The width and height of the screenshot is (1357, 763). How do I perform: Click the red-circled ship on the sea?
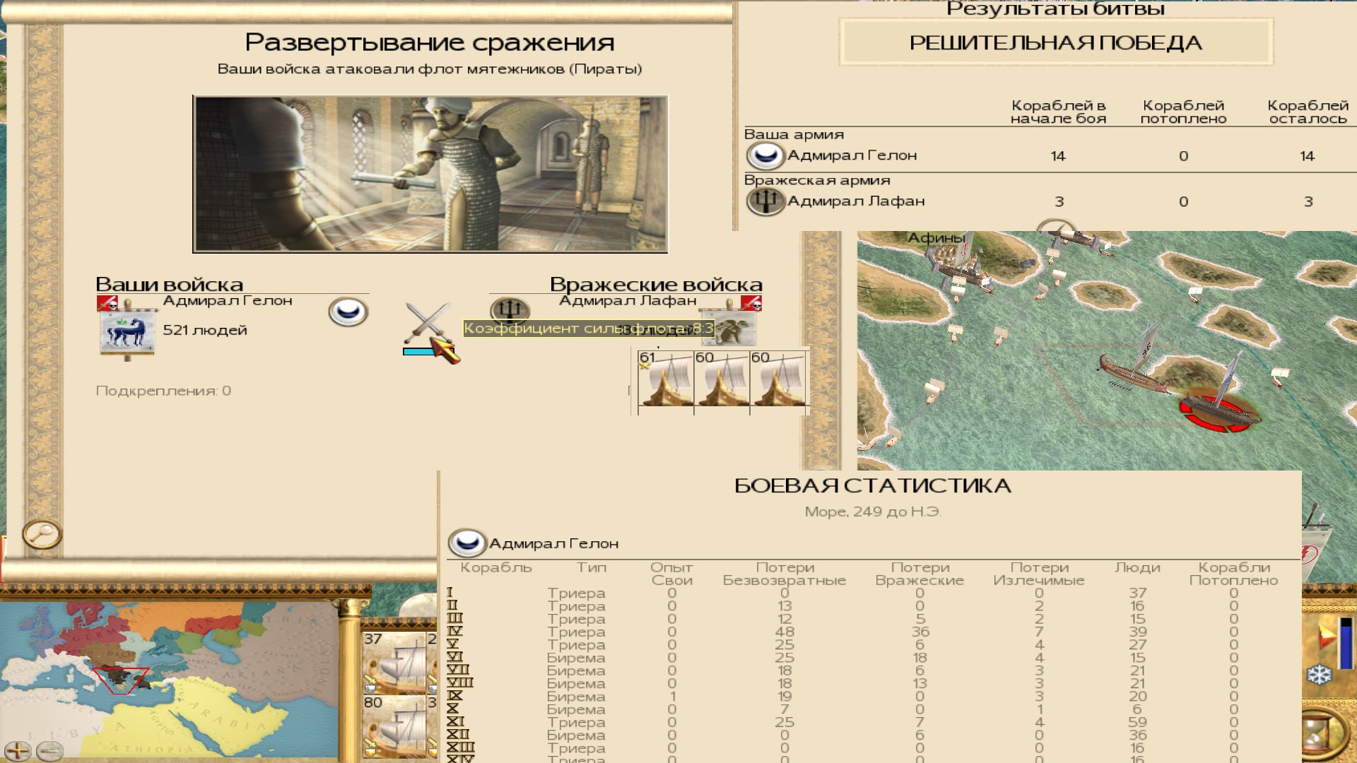(1219, 411)
